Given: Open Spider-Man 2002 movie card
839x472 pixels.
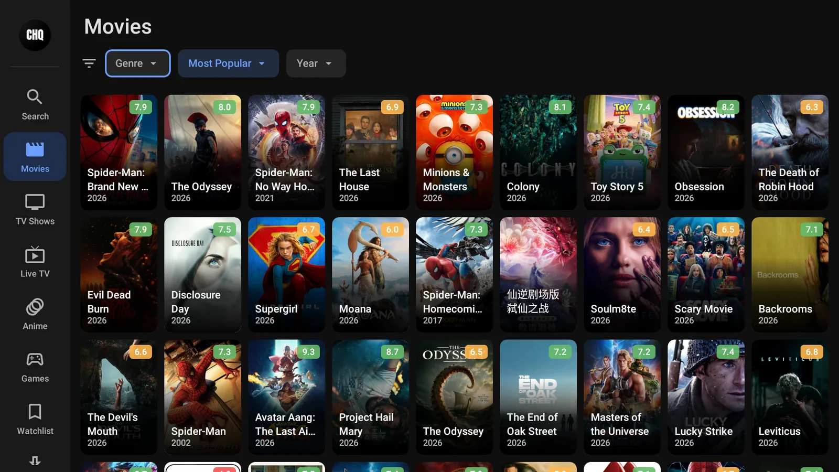Looking at the screenshot, I should 203,397.
